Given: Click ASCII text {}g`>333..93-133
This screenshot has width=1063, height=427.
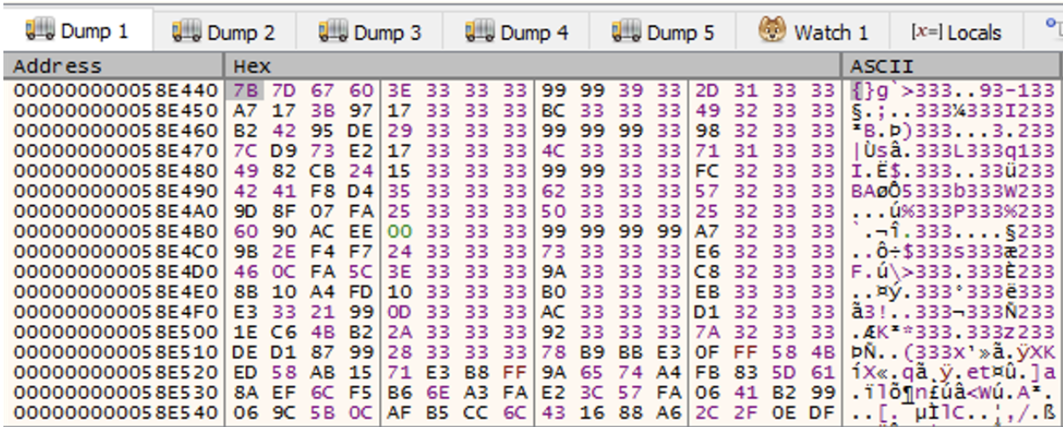Looking at the screenshot, I should point(953,90).
